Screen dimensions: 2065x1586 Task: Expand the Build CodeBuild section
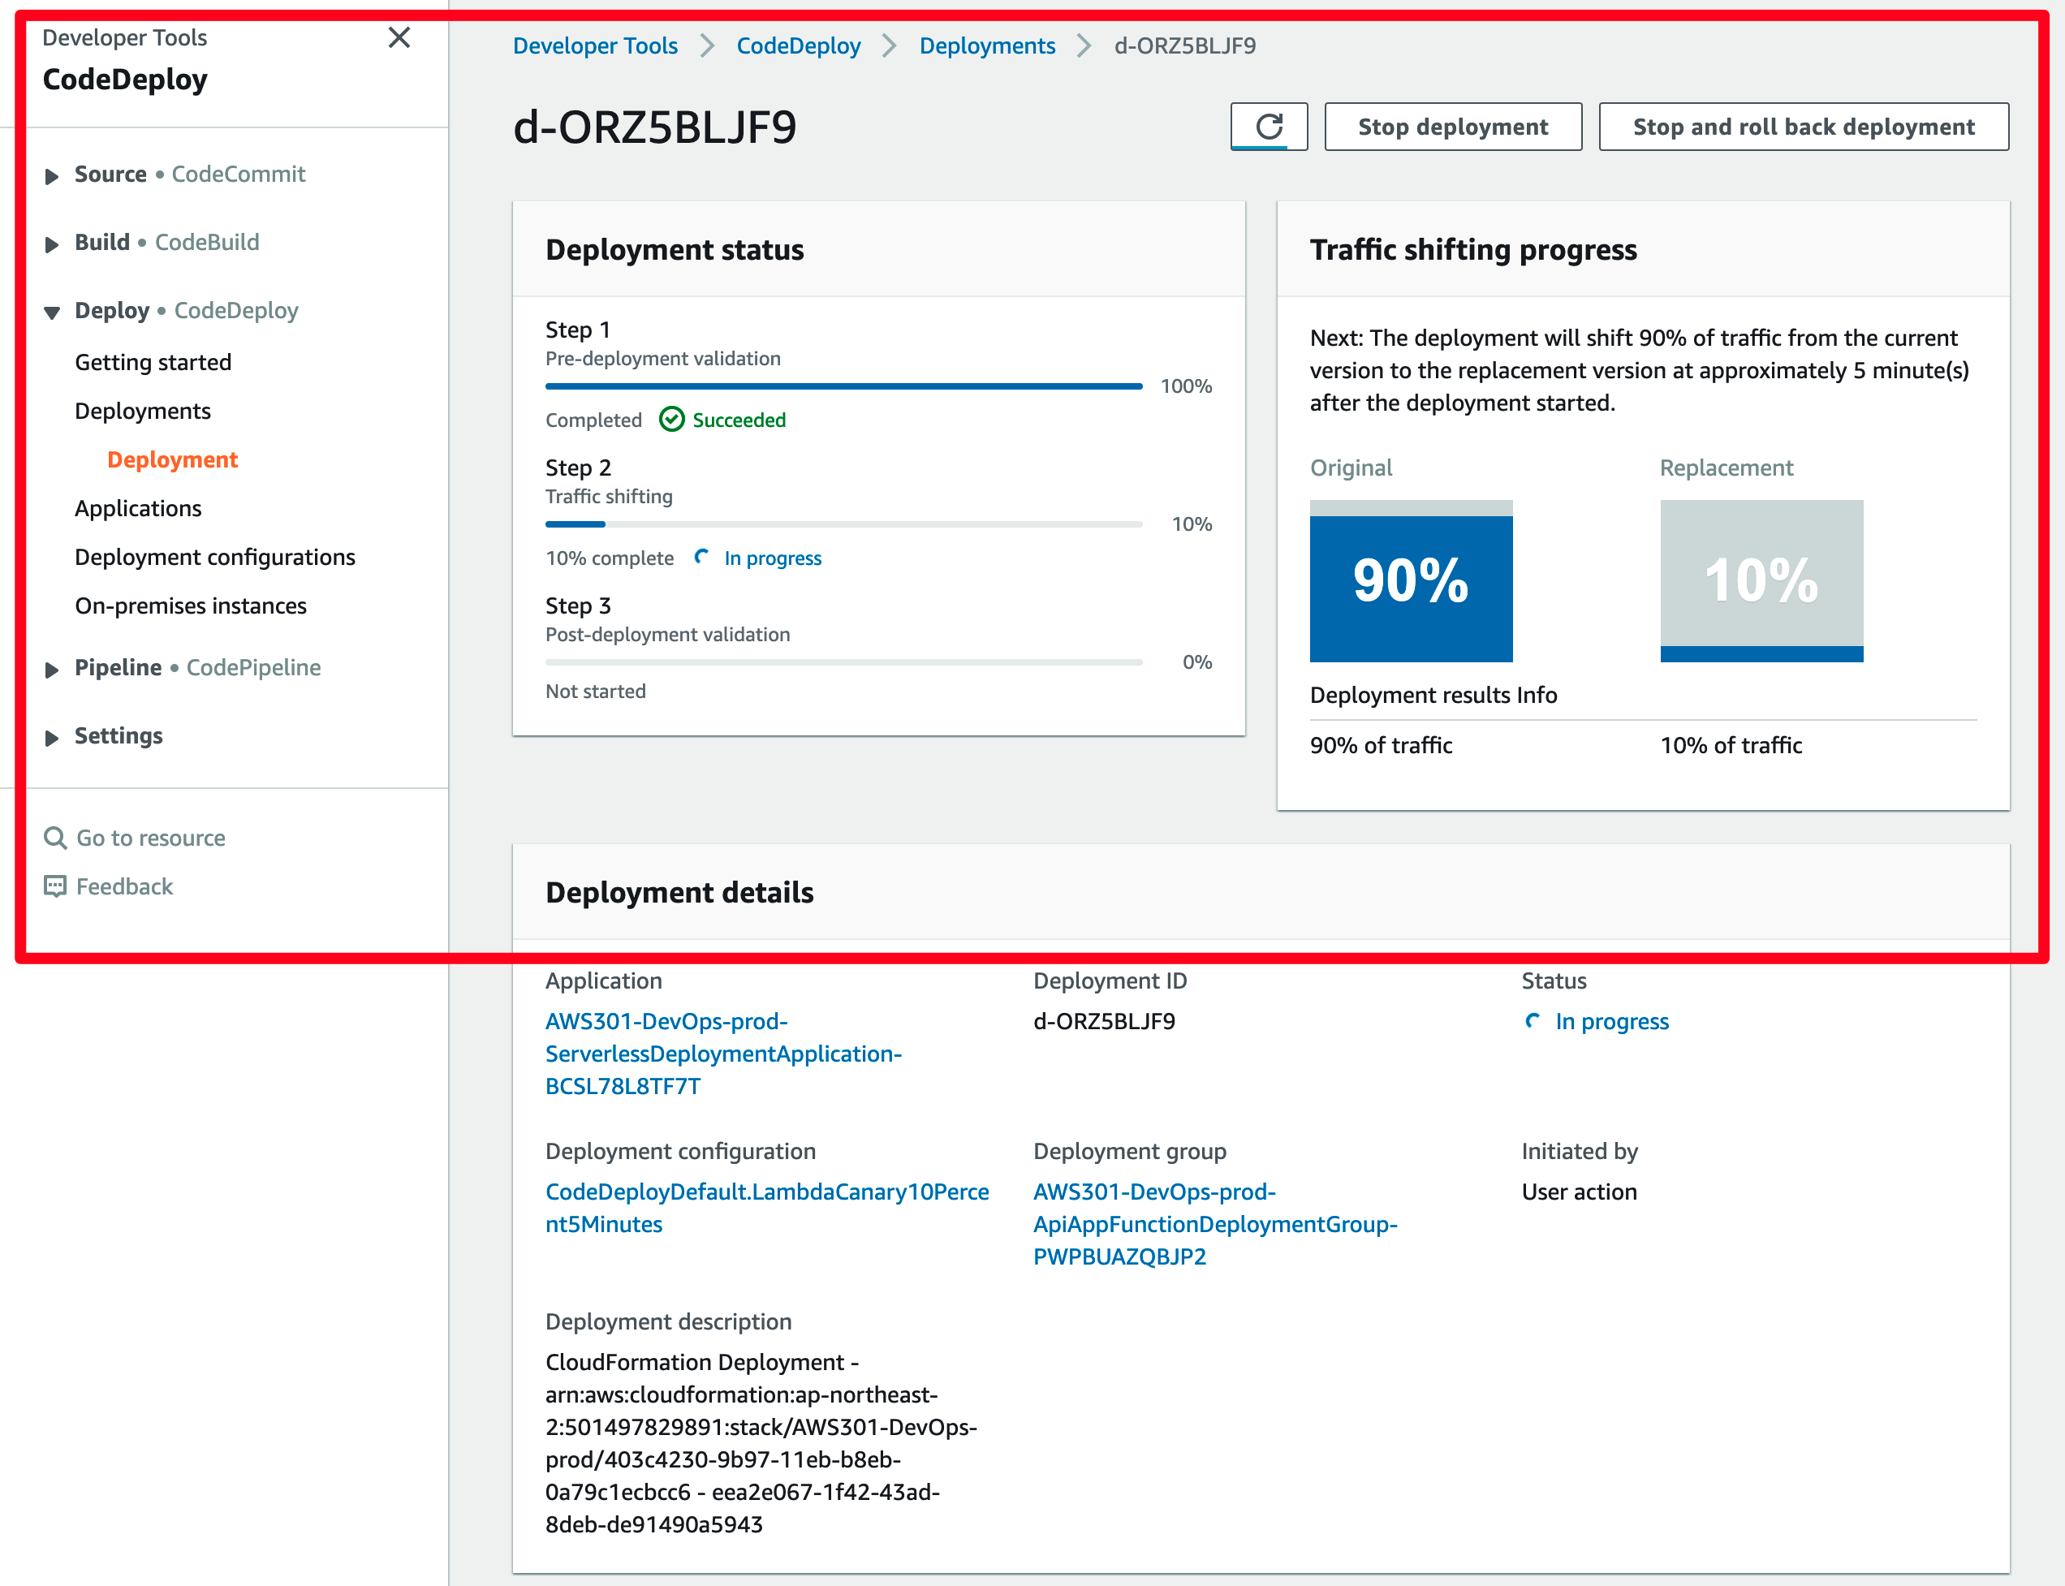click(52, 244)
